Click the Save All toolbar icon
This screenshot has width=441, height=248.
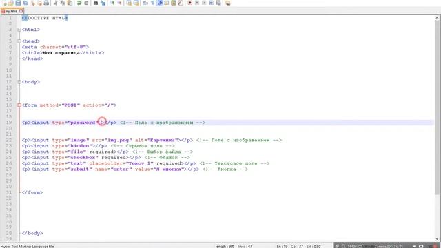click(x=25, y=3)
